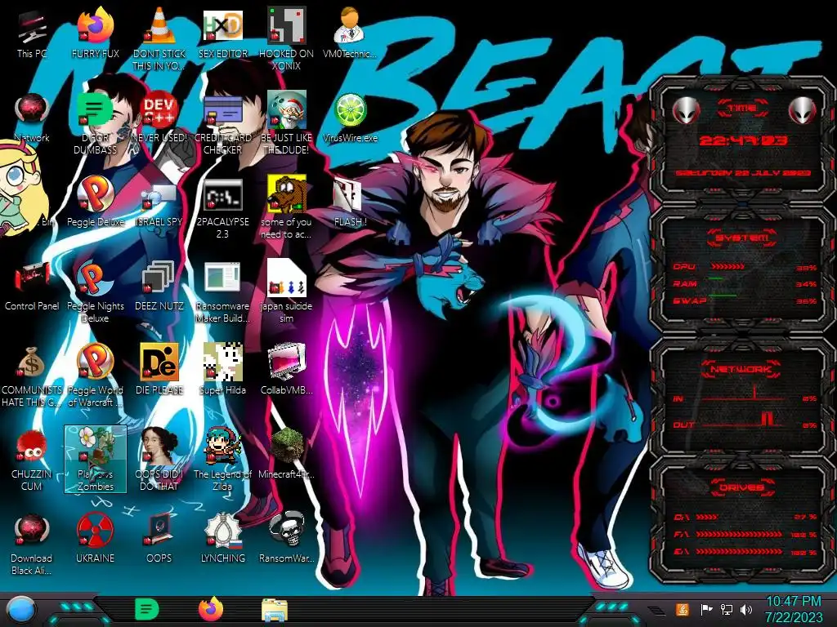Click the green app button in taskbar
This screenshot has height=627, width=837.
click(147, 609)
